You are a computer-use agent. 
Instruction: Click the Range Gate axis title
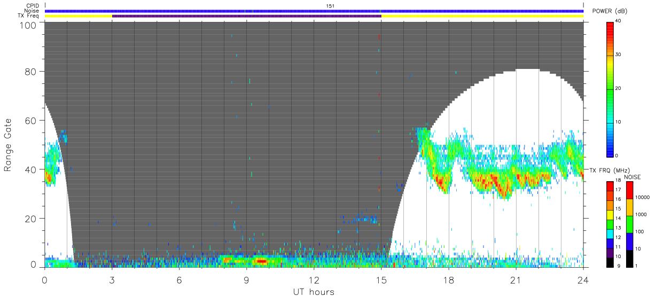tap(8, 145)
